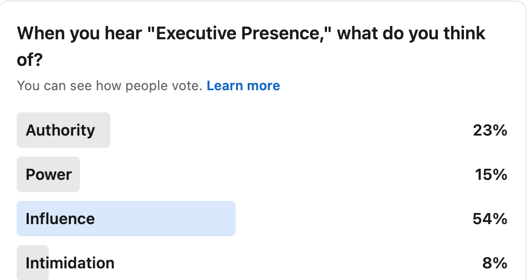Click the 23% result for Authority
The height and width of the screenshot is (280, 531).
coord(490,131)
